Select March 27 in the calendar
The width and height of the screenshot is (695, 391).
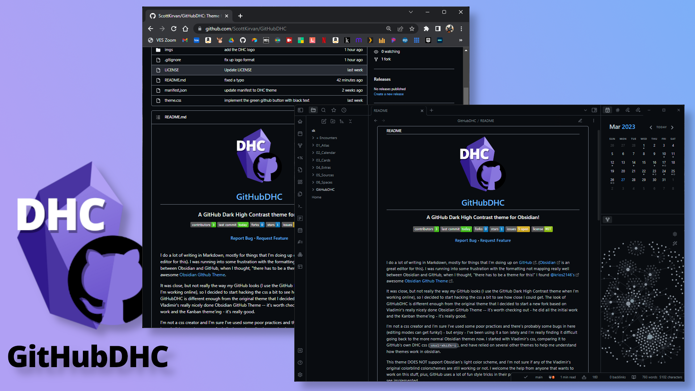(x=623, y=180)
